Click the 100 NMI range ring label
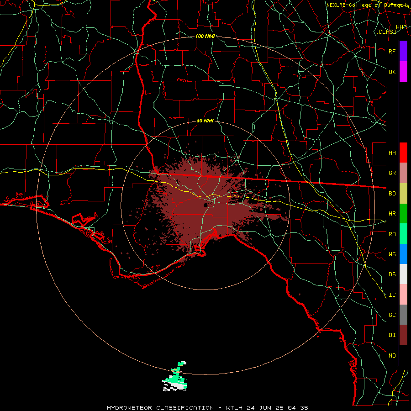Viewport: 411px width, 411px height. (x=205, y=36)
